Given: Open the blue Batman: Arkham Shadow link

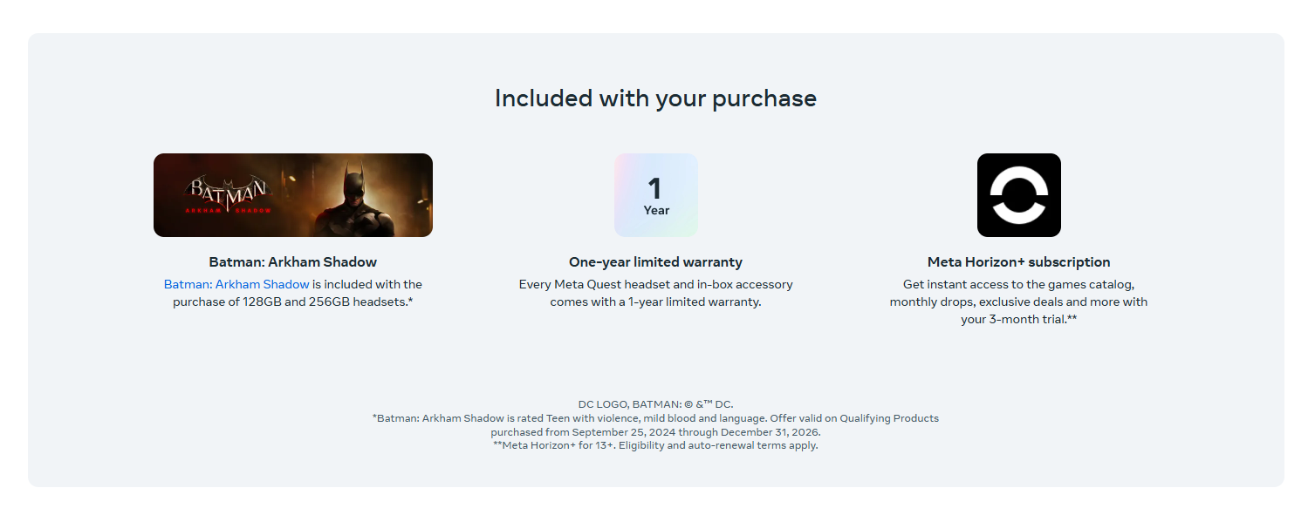Looking at the screenshot, I should [x=236, y=284].
